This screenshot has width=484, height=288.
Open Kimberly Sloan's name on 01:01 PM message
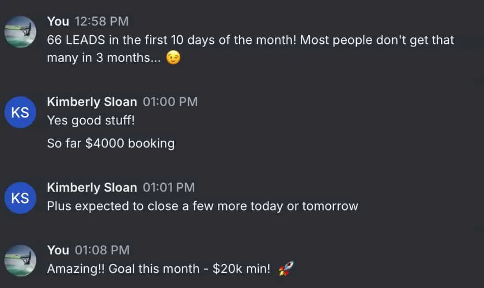(x=92, y=187)
